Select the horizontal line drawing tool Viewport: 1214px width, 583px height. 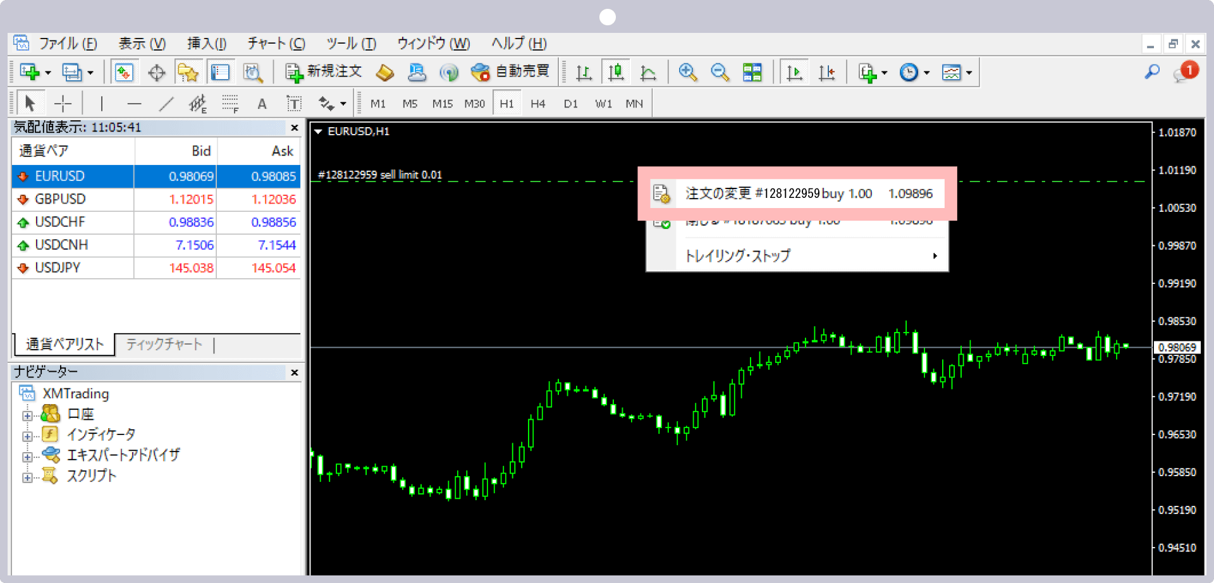pos(134,103)
